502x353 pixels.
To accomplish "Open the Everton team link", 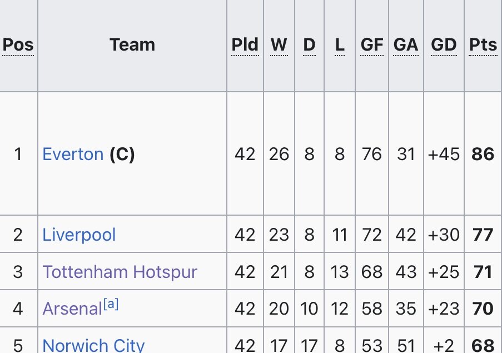I will click(x=73, y=154).
